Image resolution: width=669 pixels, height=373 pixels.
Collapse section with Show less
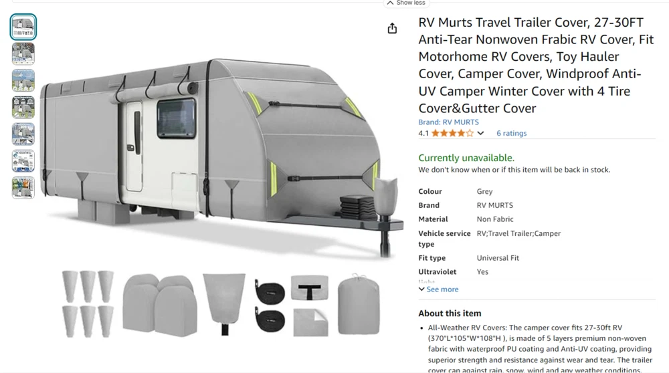tap(406, 3)
